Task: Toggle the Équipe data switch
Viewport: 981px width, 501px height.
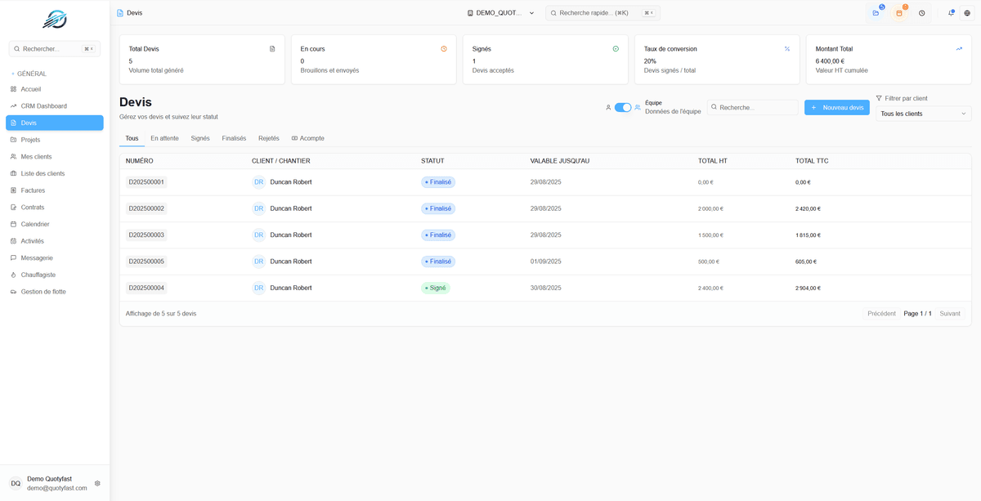Action: (x=622, y=107)
